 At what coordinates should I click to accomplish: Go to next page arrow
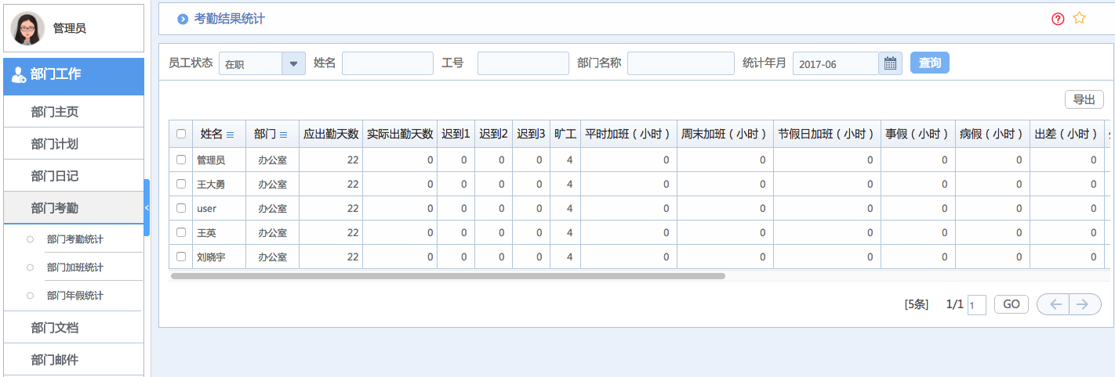point(1083,304)
